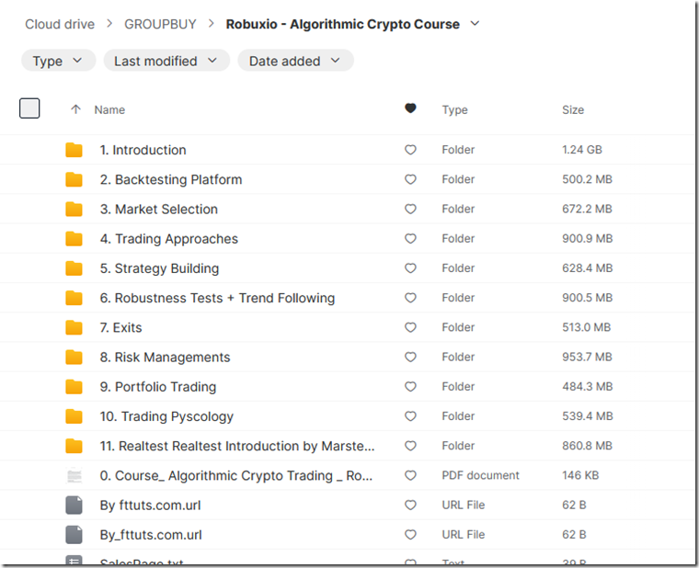Toggle heart on 11. Realtest row
The image size is (699, 568).
click(410, 446)
